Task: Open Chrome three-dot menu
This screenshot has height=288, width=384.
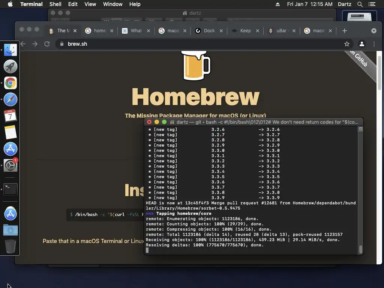Action: (x=374, y=44)
